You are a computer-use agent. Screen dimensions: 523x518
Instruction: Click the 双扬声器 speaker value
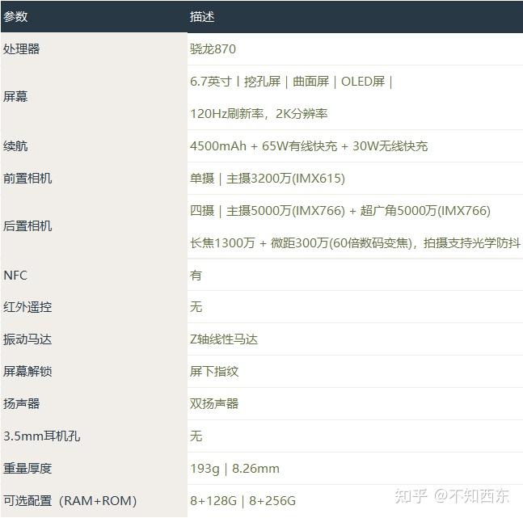(214, 404)
